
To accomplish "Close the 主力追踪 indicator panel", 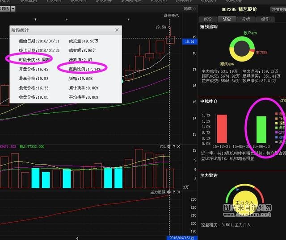I will click(179, 192).
